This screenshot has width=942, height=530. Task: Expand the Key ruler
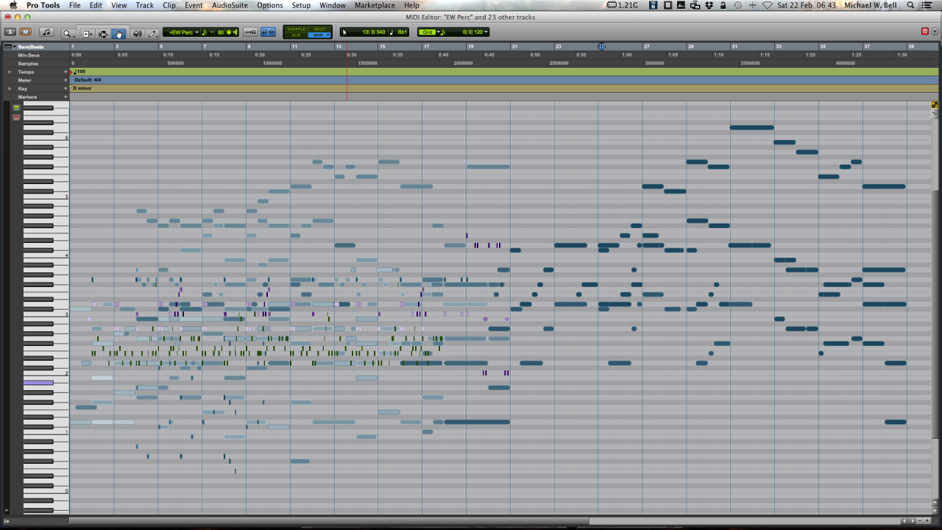tap(10, 88)
